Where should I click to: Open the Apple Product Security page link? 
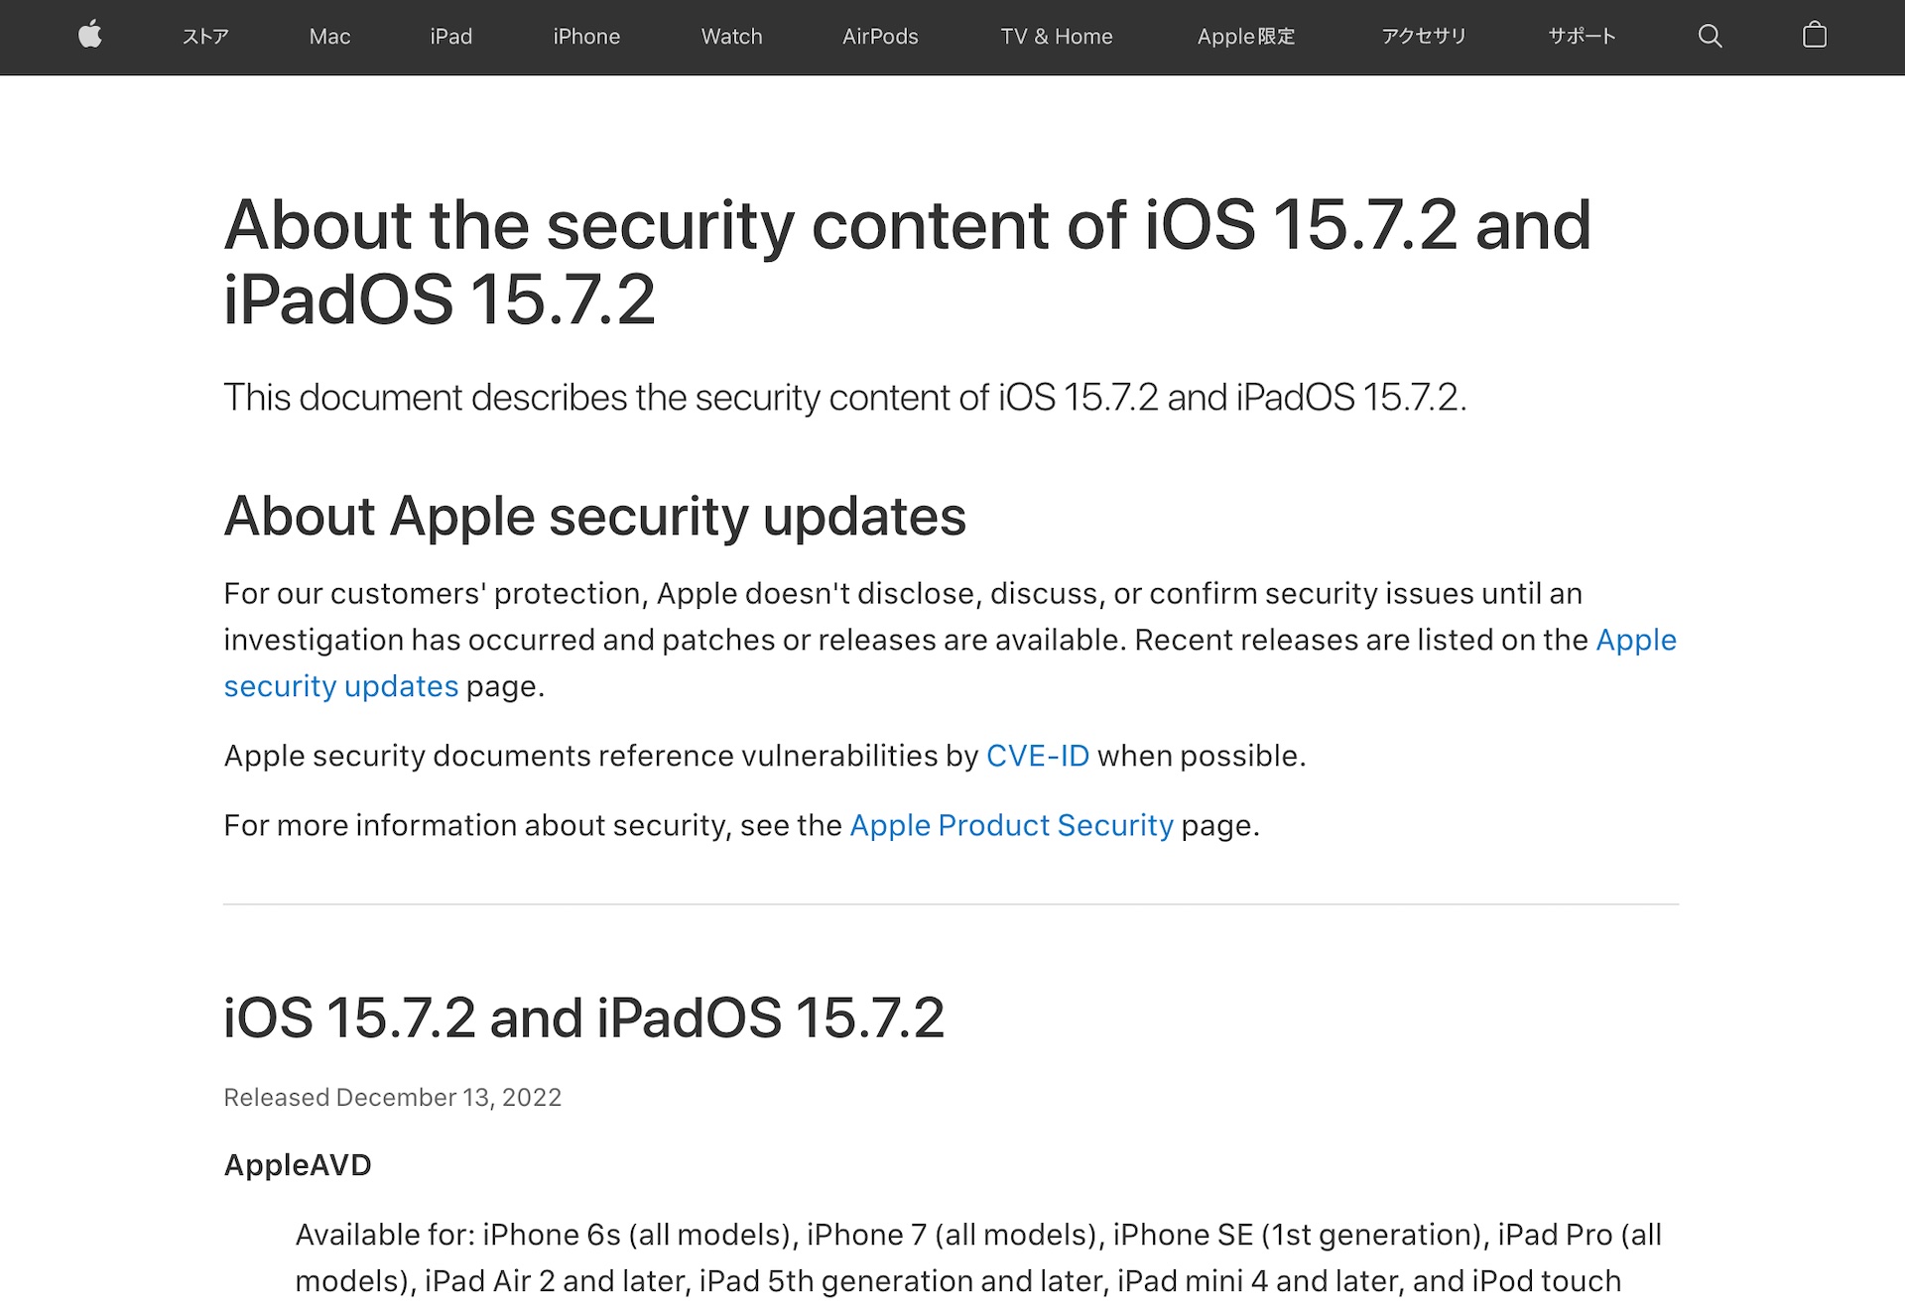point(1010,824)
